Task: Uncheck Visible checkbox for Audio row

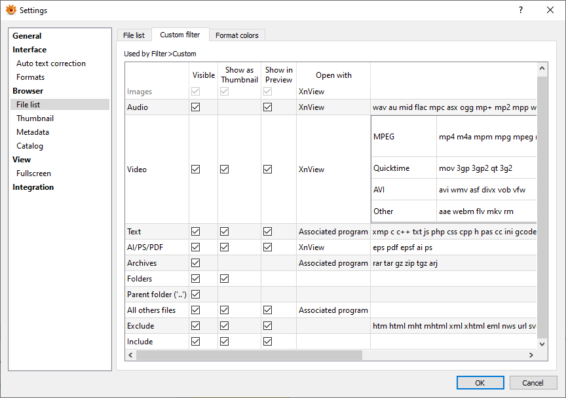Action: tap(195, 107)
